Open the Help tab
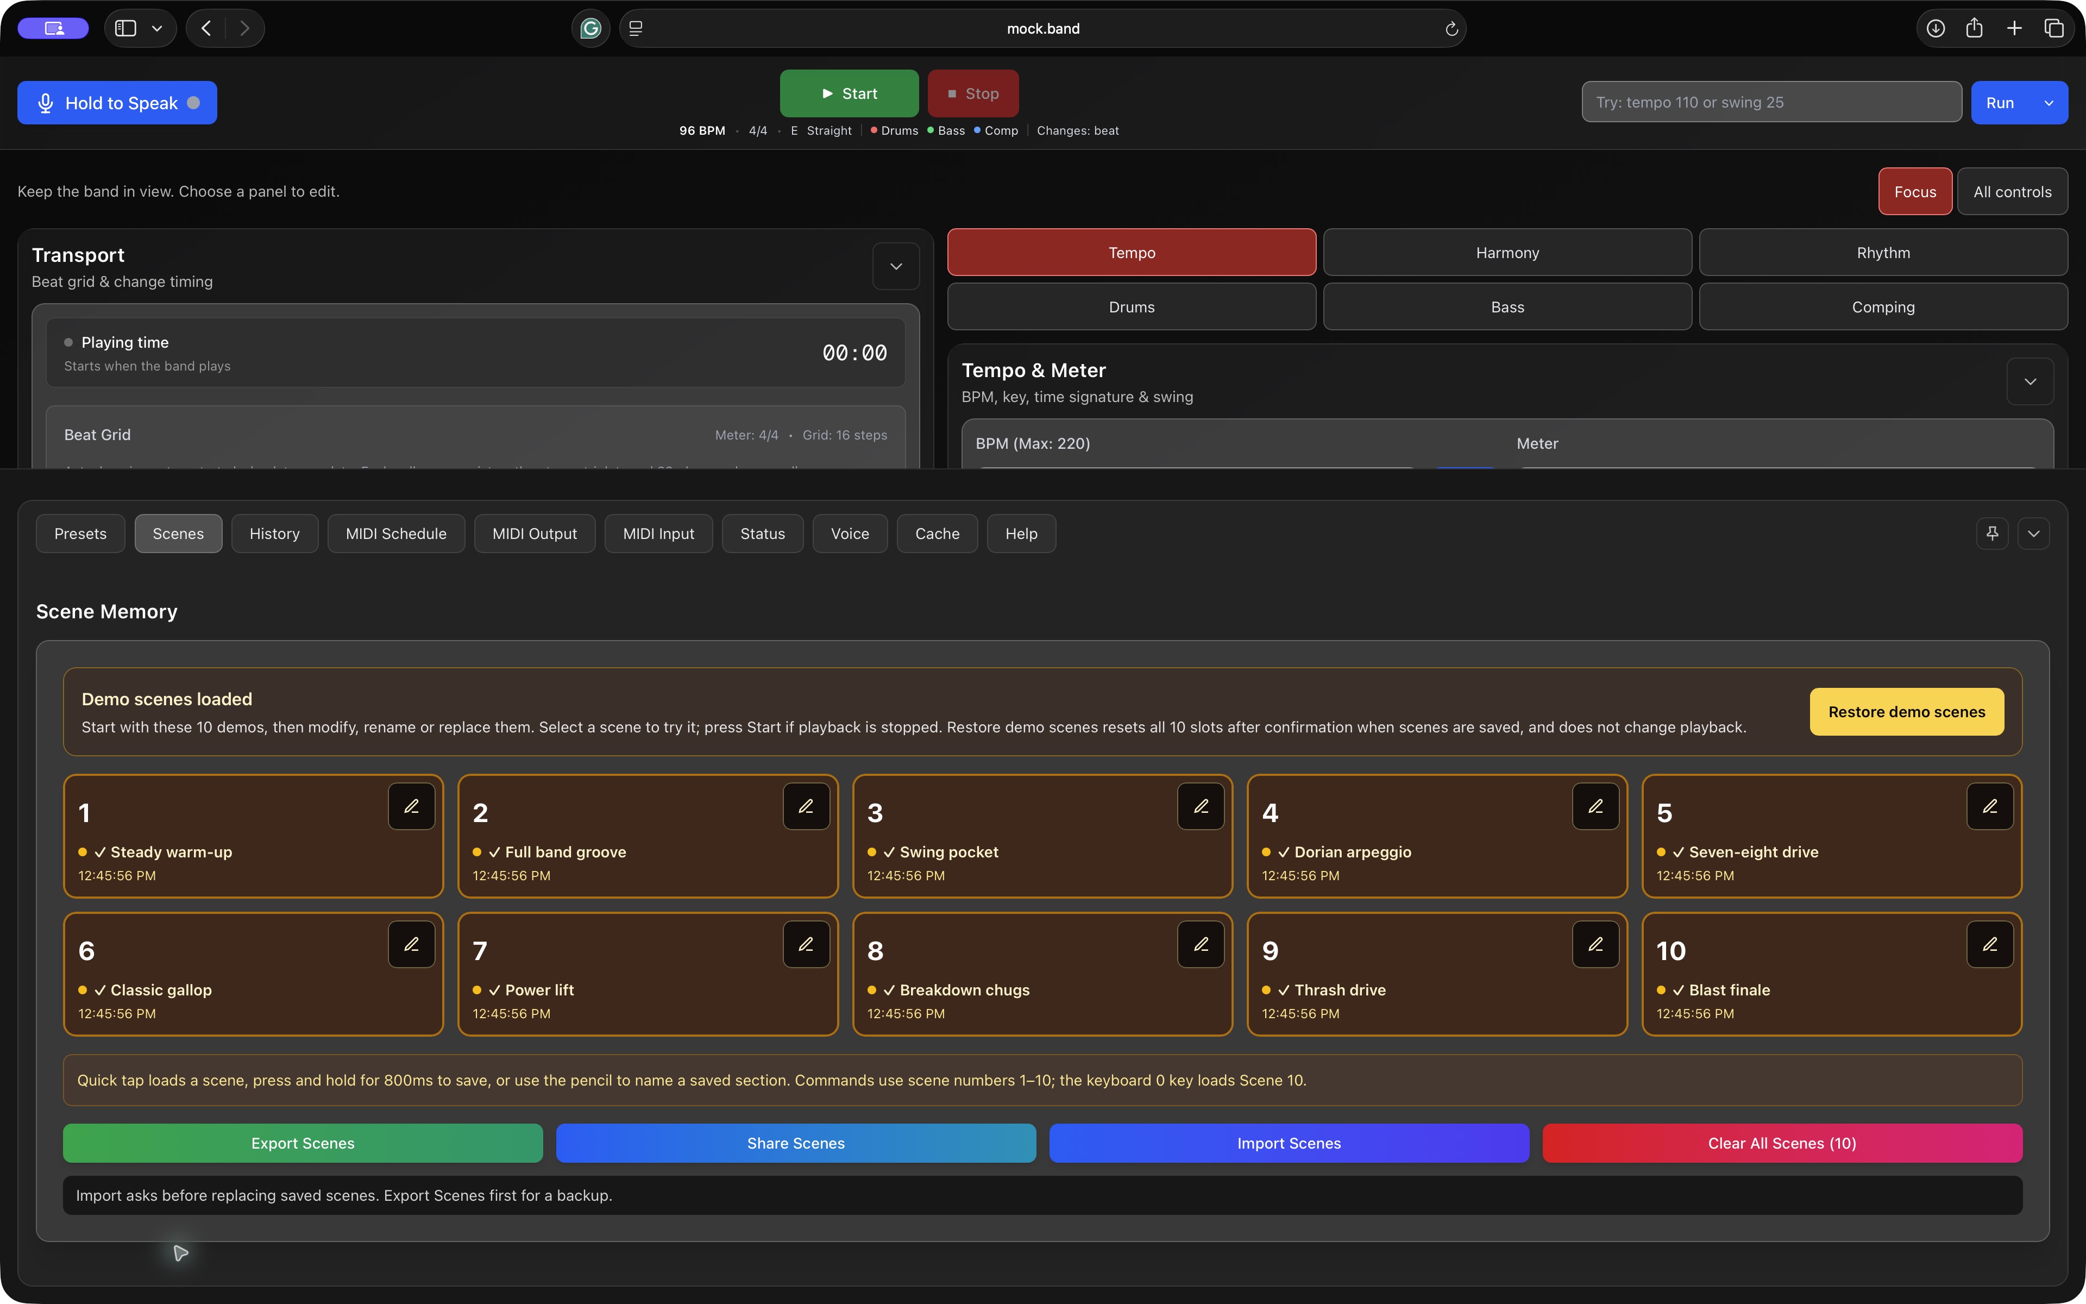The height and width of the screenshot is (1304, 2086). (x=1021, y=534)
